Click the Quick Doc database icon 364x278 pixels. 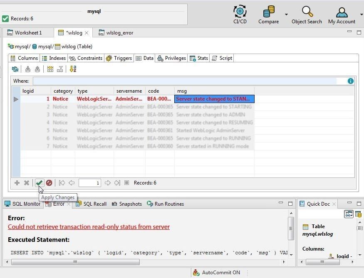pyautogui.click(x=358, y=214)
